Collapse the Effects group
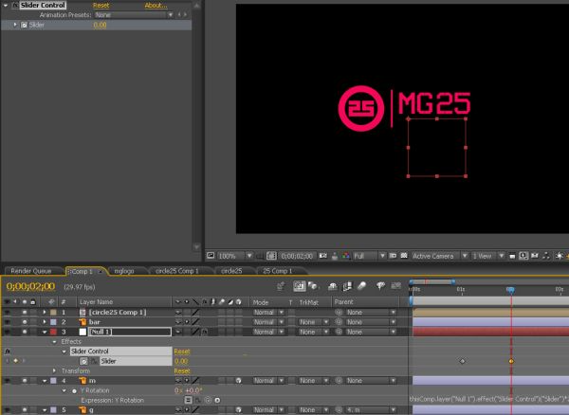This screenshot has width=569, height=415. [54, 342]
